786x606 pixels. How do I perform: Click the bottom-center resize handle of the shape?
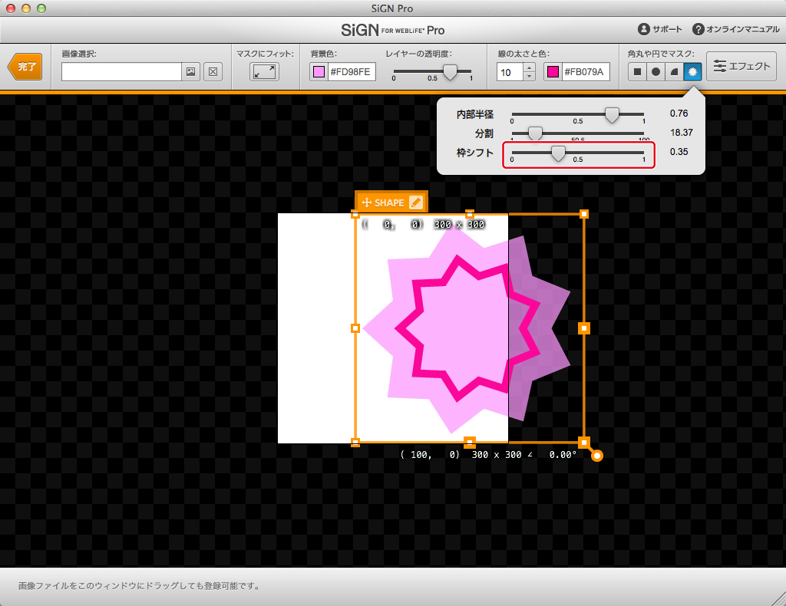pyautogui.click(x=470, y=443)
